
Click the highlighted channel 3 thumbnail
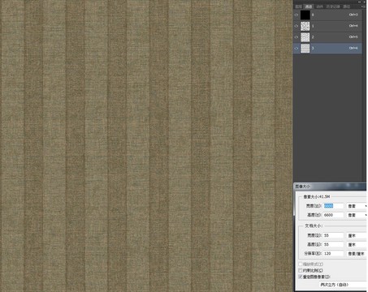pyautogui.click(x=305, y=49)
